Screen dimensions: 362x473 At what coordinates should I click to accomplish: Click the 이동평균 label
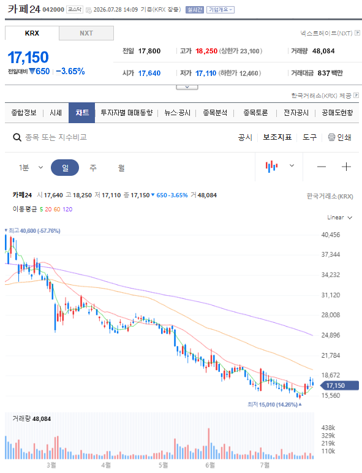point(25,210)
